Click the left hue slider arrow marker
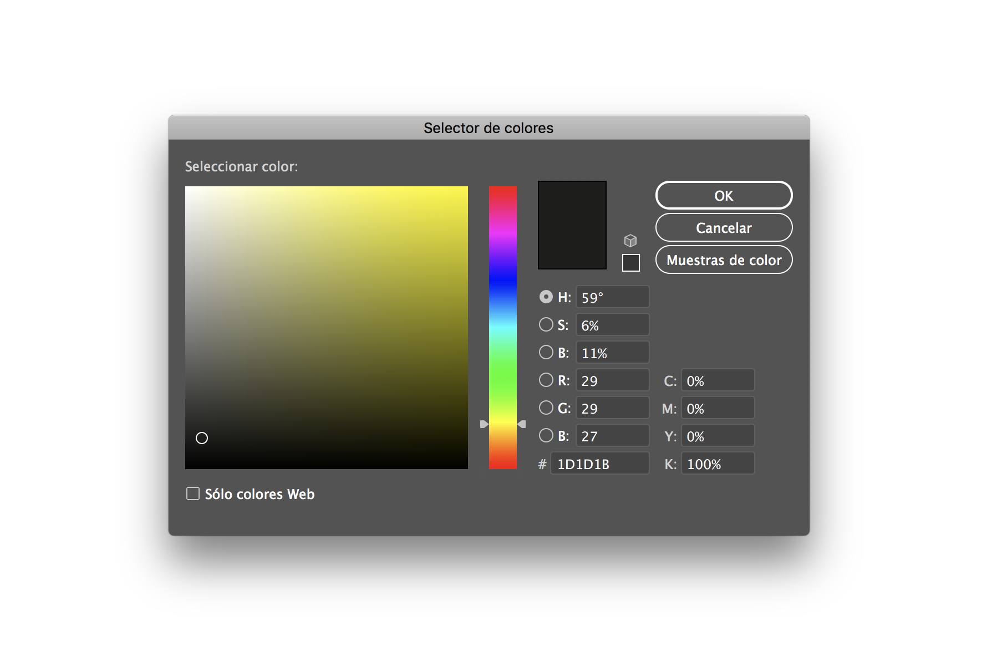Viewport: 997px width, 672px height. tap(485, 424)
